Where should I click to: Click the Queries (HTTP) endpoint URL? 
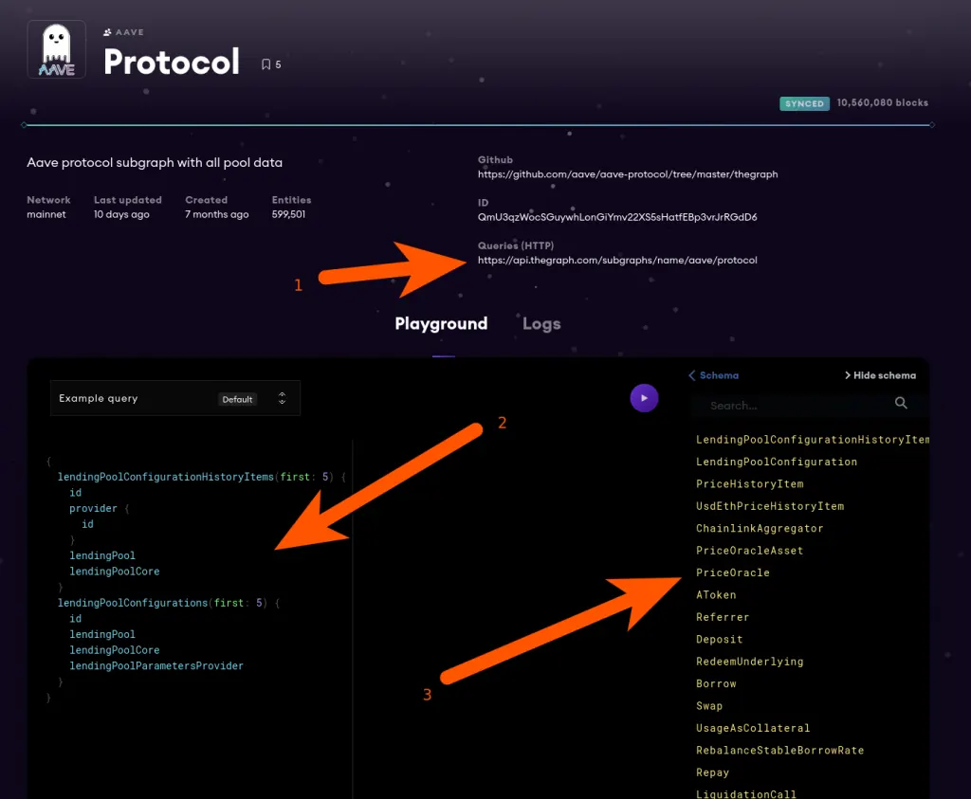[616, 260]
